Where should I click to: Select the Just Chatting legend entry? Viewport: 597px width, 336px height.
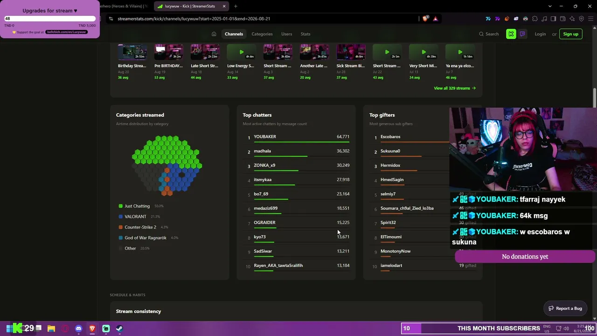[x=141, y=206]
